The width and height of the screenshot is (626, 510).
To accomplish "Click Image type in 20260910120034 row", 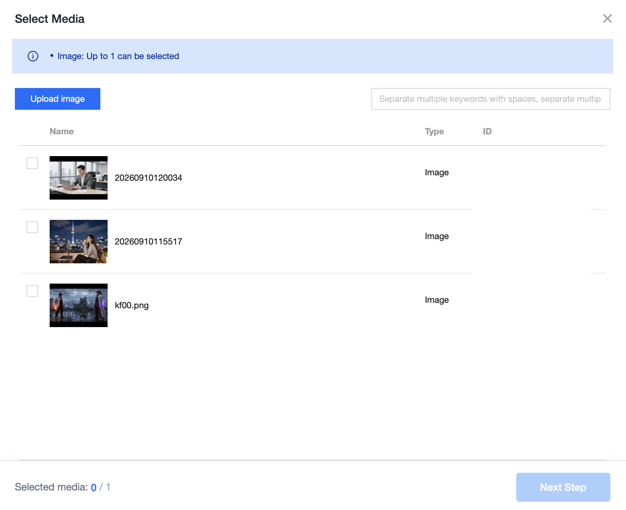I will [x=437, y=172].
